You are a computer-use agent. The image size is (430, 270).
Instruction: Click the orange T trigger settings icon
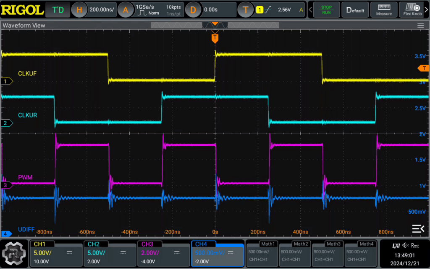245,10
